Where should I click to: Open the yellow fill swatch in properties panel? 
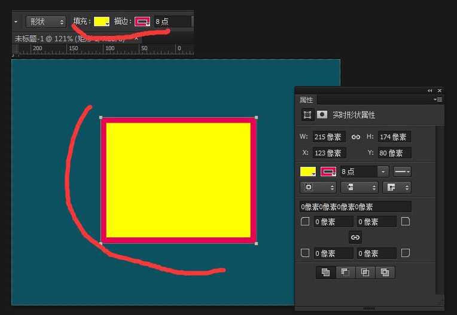[x=308, y=172]
